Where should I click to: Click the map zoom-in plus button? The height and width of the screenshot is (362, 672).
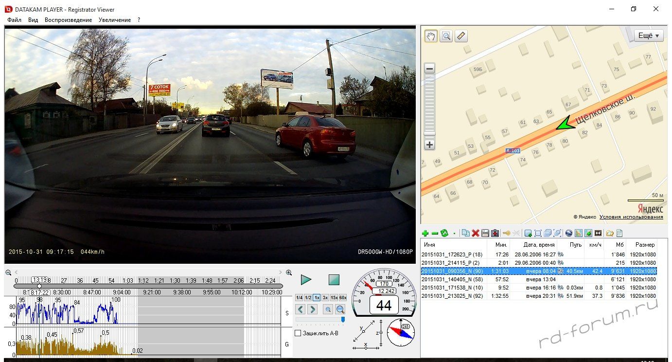click(430, 145)
